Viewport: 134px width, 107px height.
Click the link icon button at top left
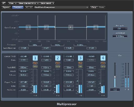point(4,3)
